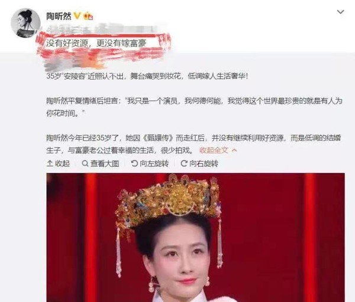Click the red-highlighted text 没有好资源，更没有嫁富豪
Viewport: 355px width, 302px height.
96,43
